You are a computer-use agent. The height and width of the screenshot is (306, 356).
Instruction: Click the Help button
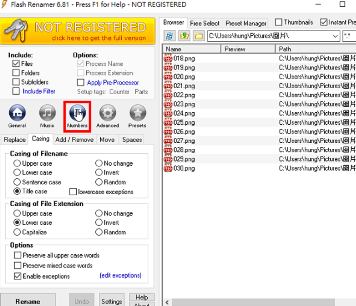142,297
